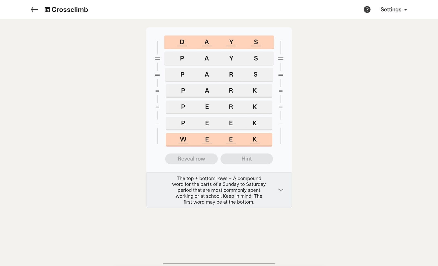This screenshot has height=266, width=438.
Task: Click the letter S in DAYS row
Action: (x=256, y=42)
